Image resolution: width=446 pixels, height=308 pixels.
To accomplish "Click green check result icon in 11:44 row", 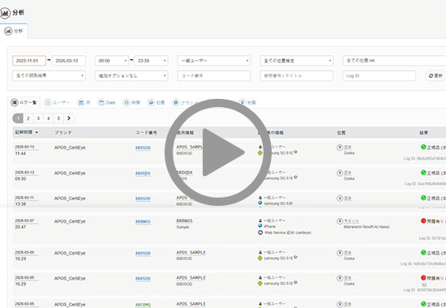I will [x=423, y=147].
